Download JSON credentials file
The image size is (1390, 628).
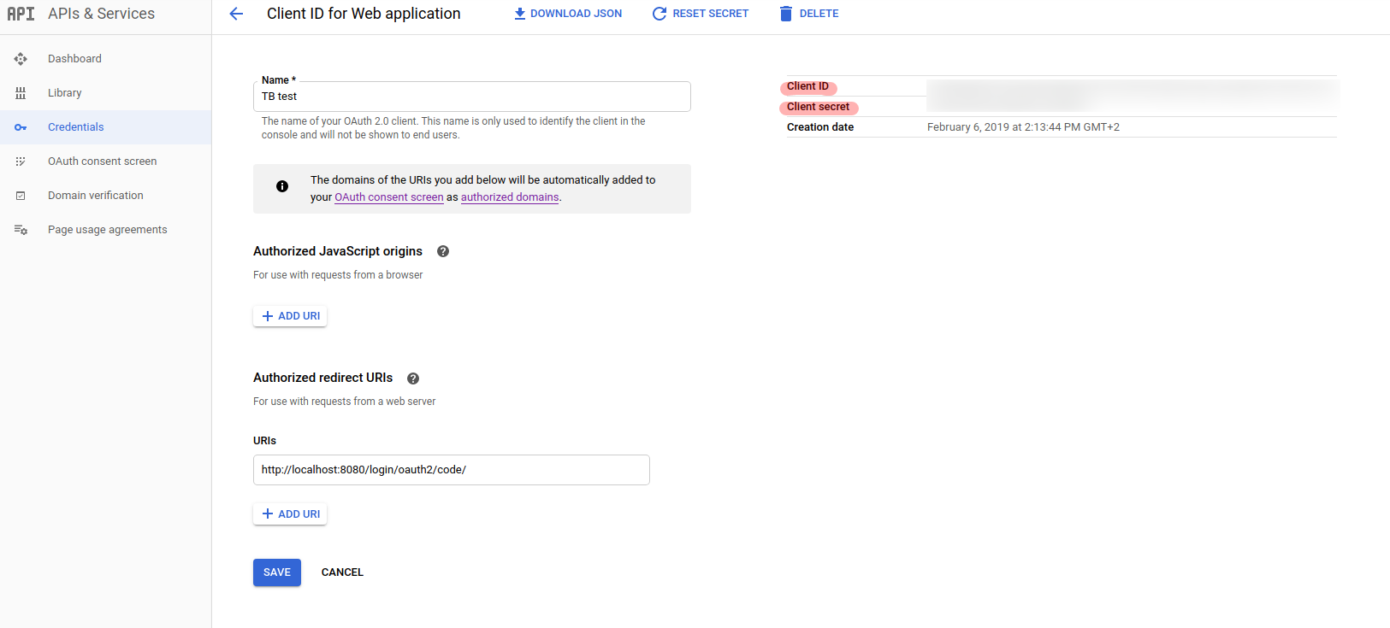coord(568,14)
